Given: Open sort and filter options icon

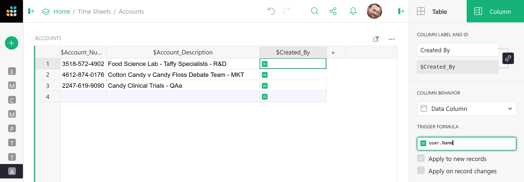Looking at the screenshot, I should [x=376, y=39].
